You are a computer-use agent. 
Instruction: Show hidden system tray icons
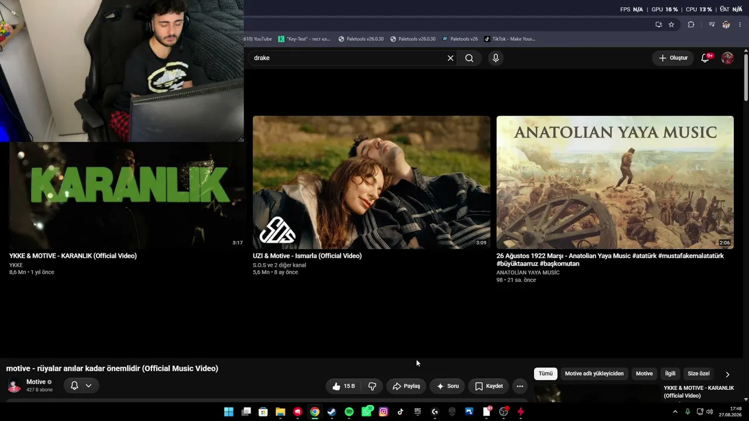tap(675, 412)
